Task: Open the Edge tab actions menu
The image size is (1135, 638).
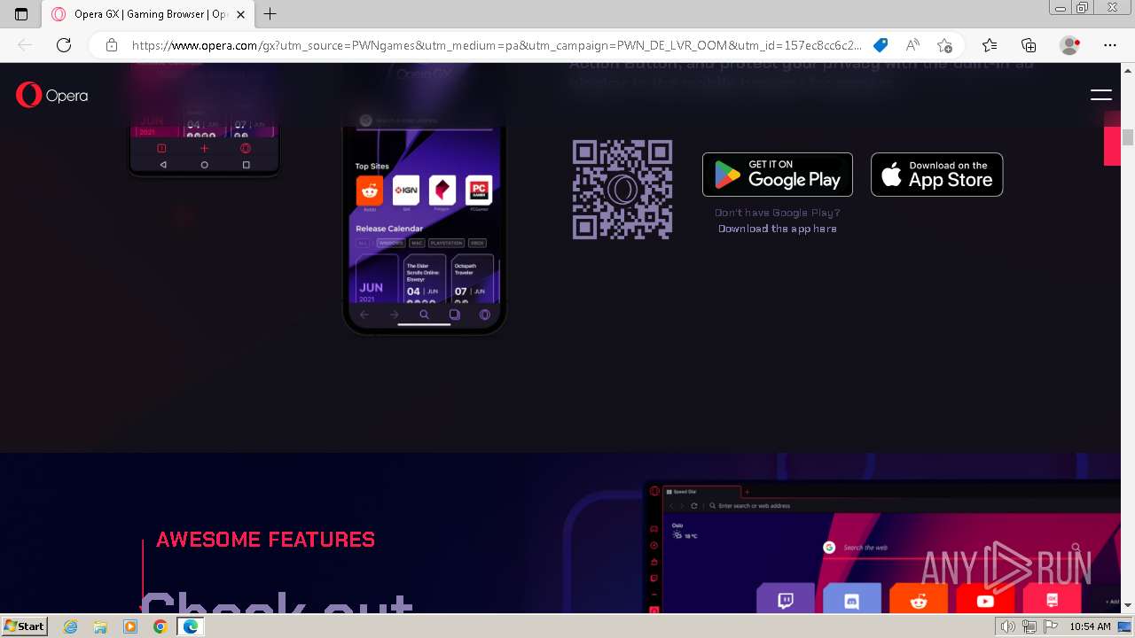Action: [21, 14]
